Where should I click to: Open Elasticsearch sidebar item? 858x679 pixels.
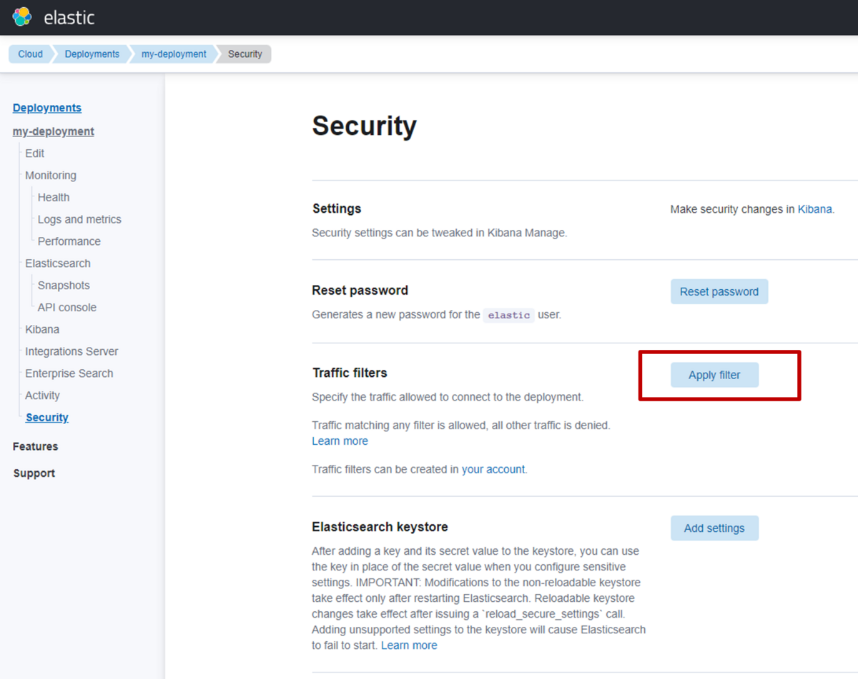[58, 263]
